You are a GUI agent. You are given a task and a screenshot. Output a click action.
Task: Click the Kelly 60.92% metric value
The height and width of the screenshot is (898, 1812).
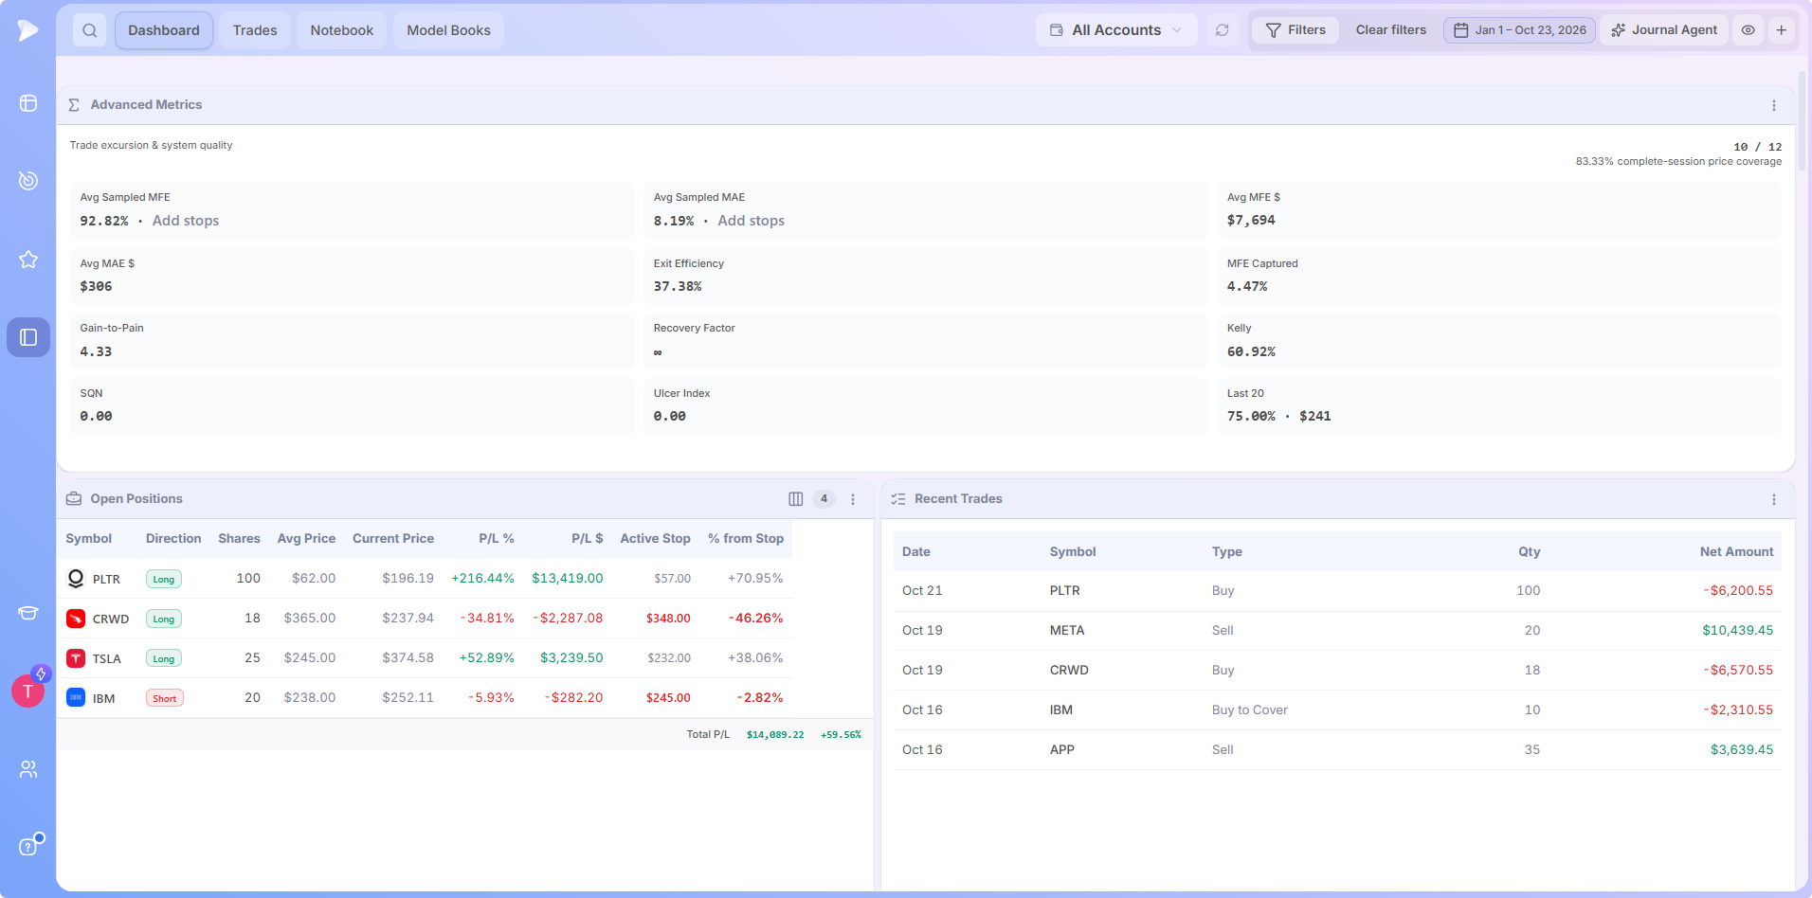click(1251, 351)
